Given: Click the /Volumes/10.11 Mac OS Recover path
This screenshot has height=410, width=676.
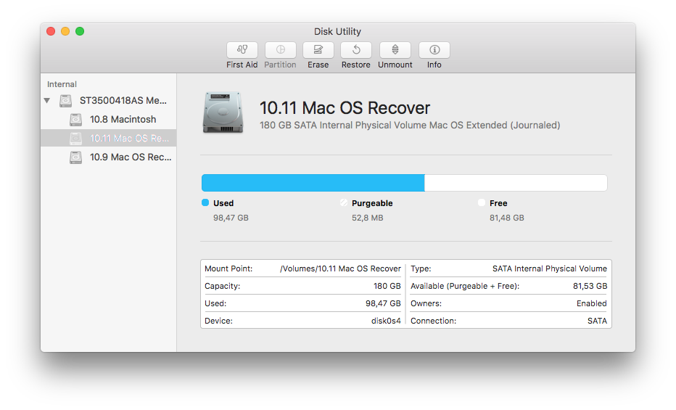Looking at the screenshot, I should (340, 268).
